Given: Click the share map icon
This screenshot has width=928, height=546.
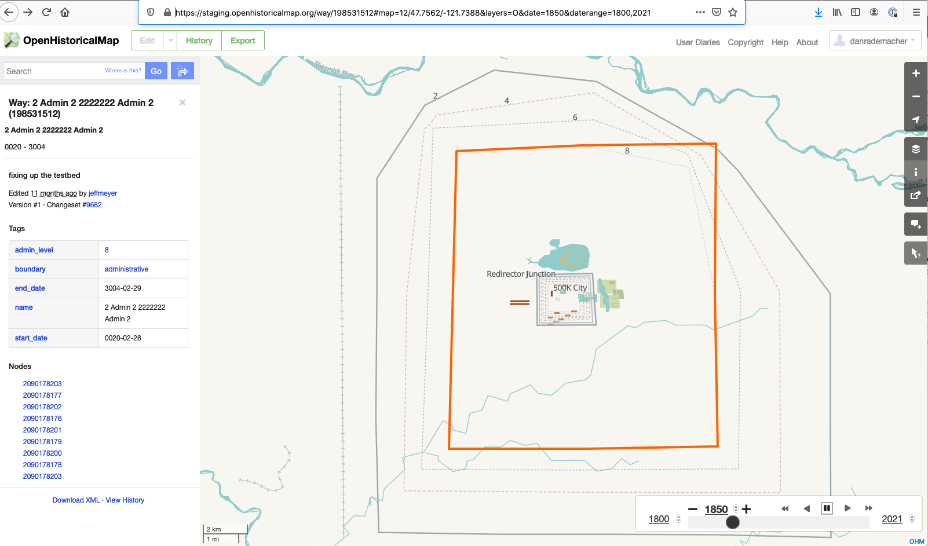Looking at the screenshot, I should click(x=916, y=195).
